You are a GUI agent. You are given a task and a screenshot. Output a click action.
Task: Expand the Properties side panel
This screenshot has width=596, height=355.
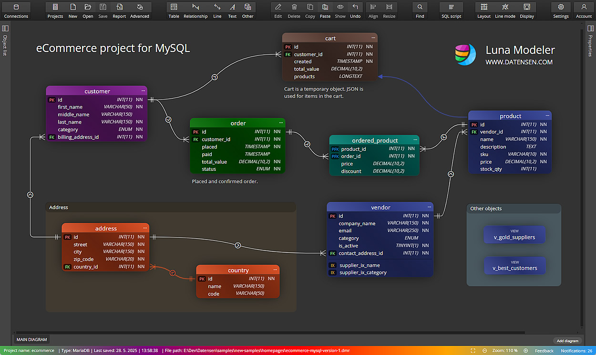click(x=590, y=41)
